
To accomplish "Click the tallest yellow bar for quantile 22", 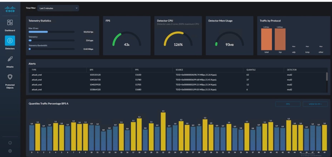I will (x=163, y=132).
